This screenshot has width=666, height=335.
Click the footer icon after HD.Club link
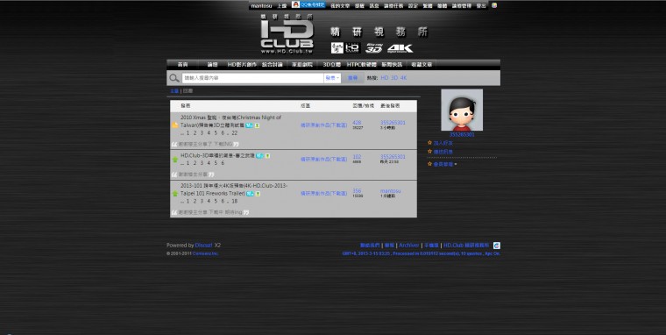click(x=497, y=246)
